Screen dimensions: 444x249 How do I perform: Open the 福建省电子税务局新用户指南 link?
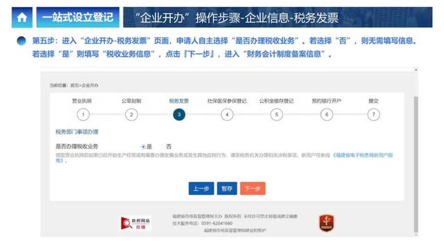363,155
